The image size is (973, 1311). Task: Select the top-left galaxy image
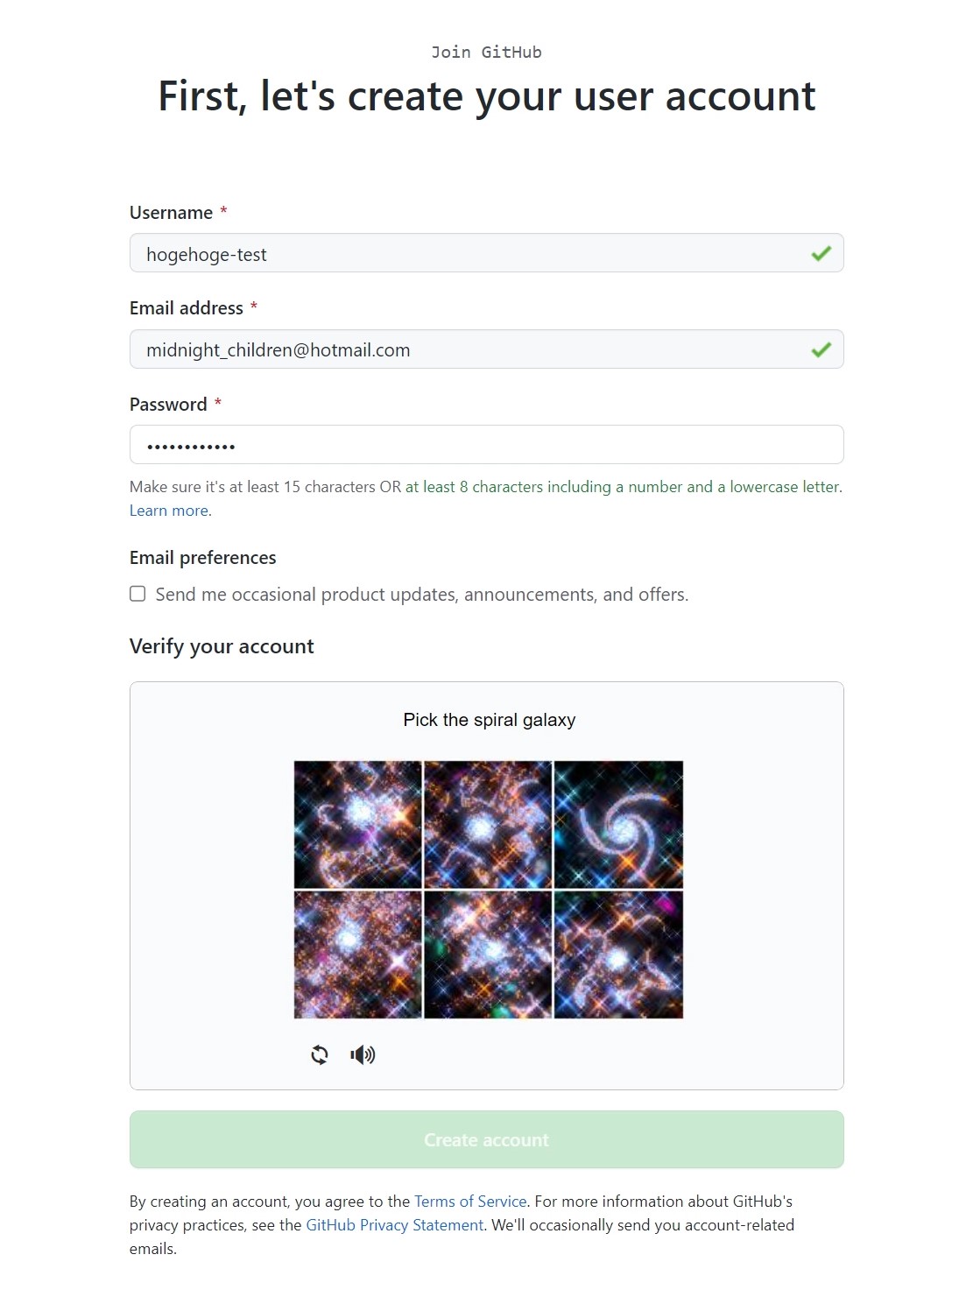click(357, 824)
